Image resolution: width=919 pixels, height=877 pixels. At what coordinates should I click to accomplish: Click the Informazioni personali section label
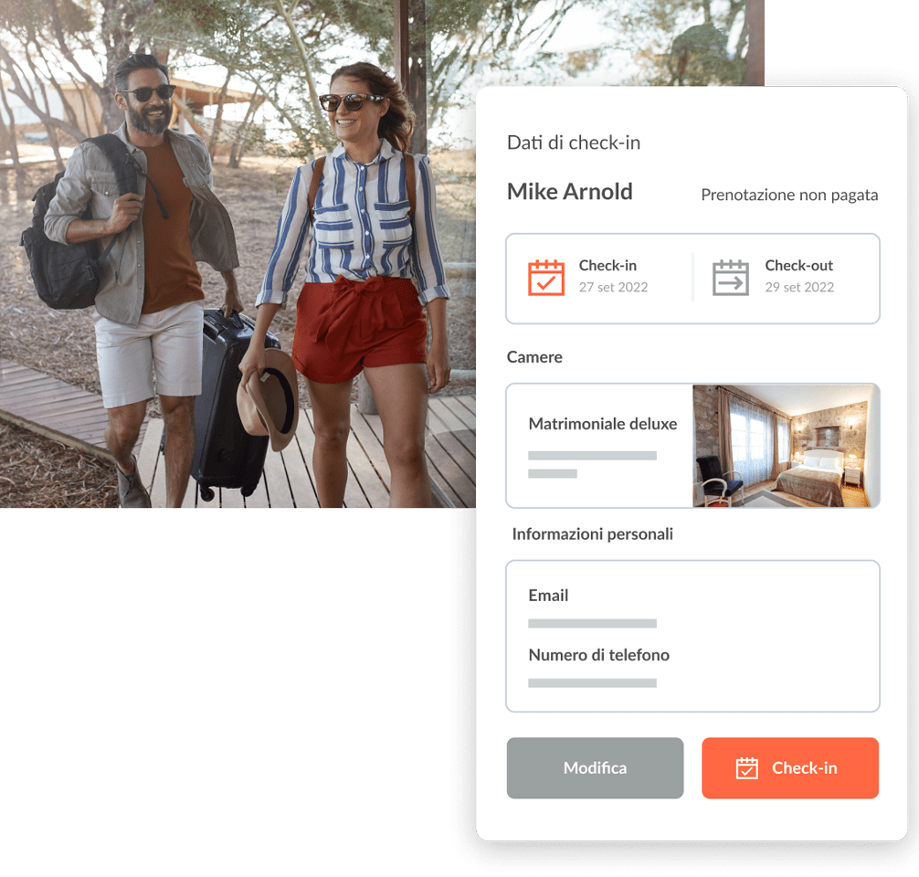(x=592, y=534)
